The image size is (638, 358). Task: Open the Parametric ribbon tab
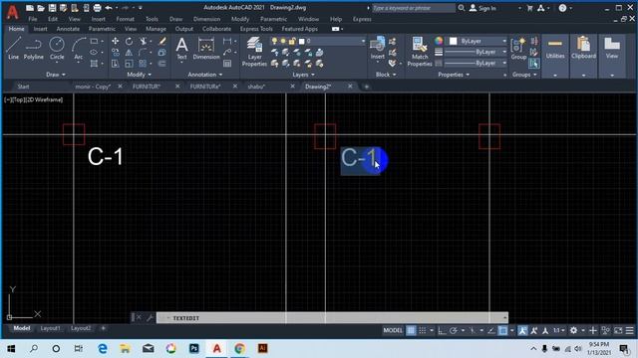tap(102, 29)
